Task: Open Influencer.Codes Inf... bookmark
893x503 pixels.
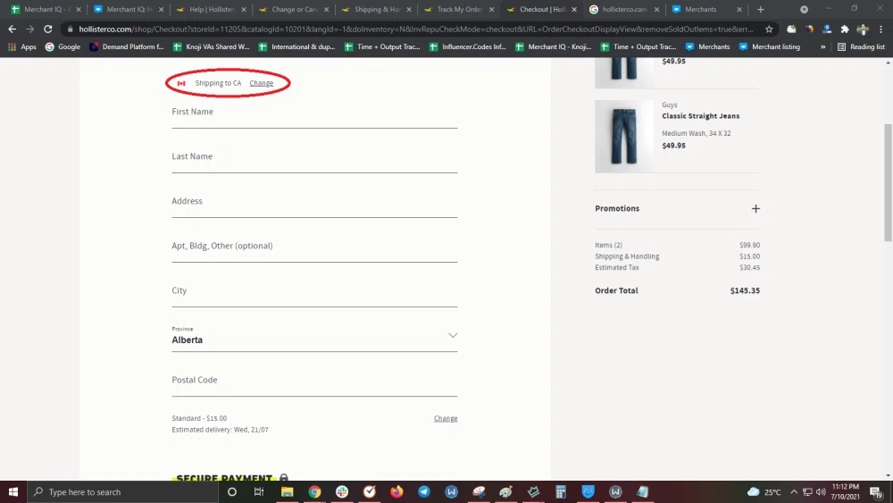Action: 468,46
